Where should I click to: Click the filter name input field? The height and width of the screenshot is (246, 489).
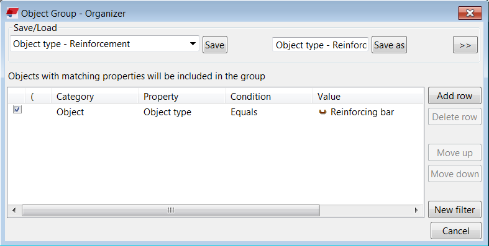point(320,45)
